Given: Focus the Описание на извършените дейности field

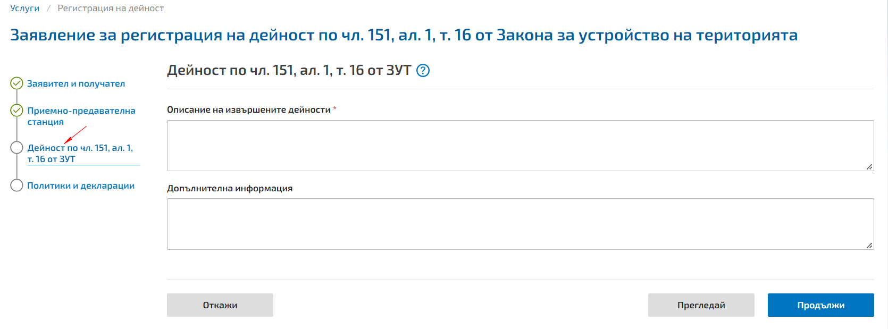Looking at the screenshot, I should click(520, 146).
